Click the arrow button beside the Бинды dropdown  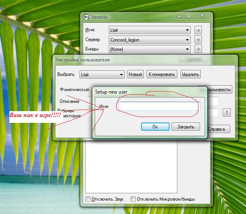click(x=198, y=49)
